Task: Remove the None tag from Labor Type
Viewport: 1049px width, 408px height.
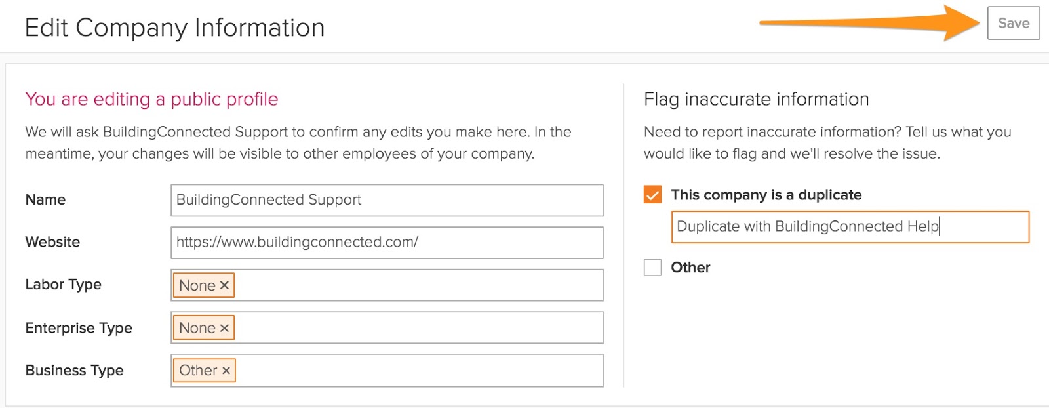Action: [224, 285]
